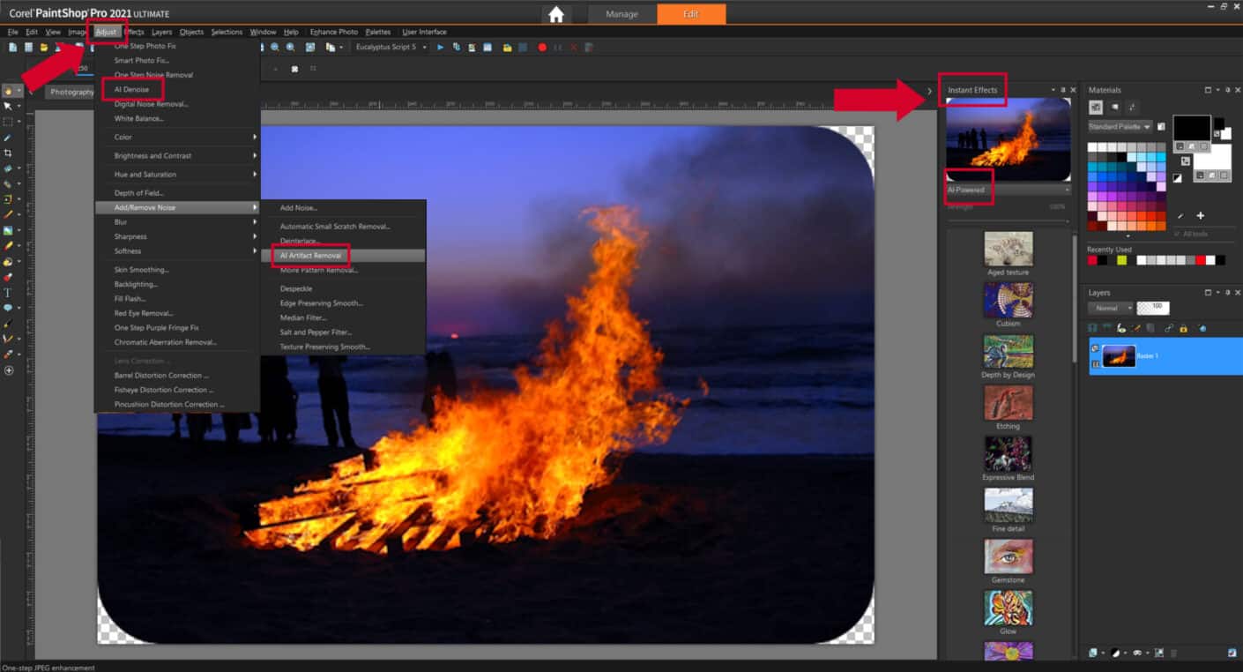Screen dimensions: 1243x672
Task: Open the Home button in the title bar
Action: coord(555,14)
